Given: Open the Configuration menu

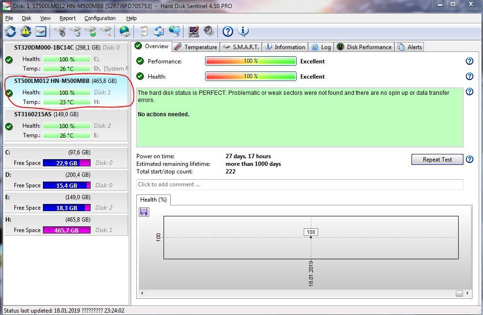Looking at the screenshot, I should (x=100, y=18).
